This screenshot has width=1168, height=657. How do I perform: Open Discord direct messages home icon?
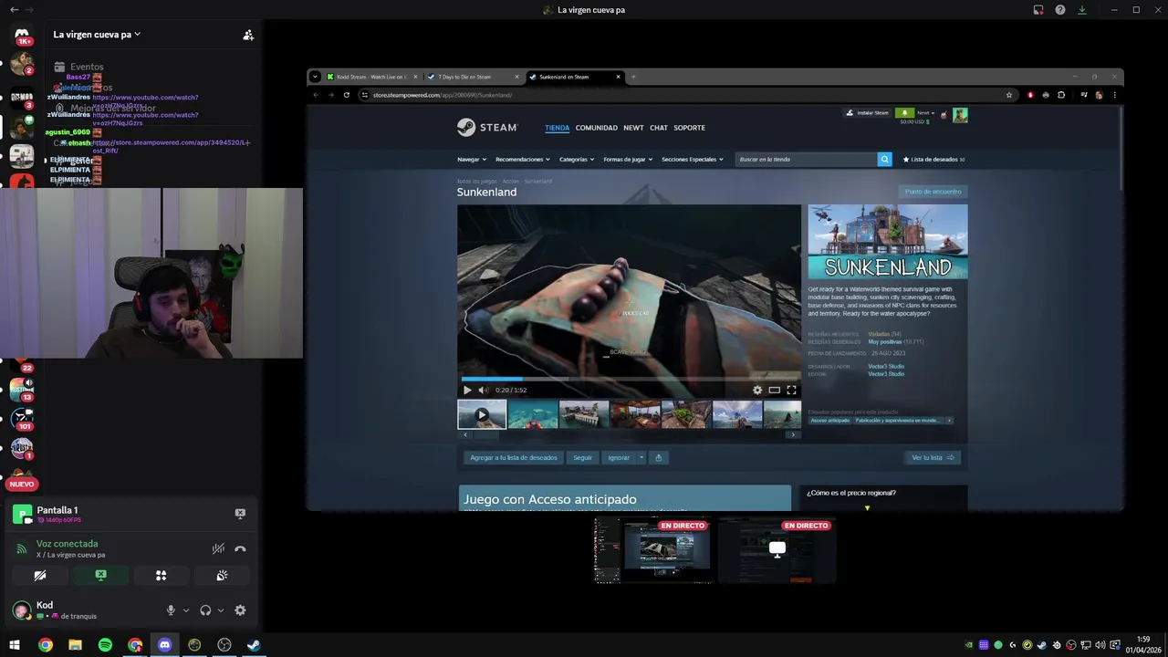coord(22,35)
